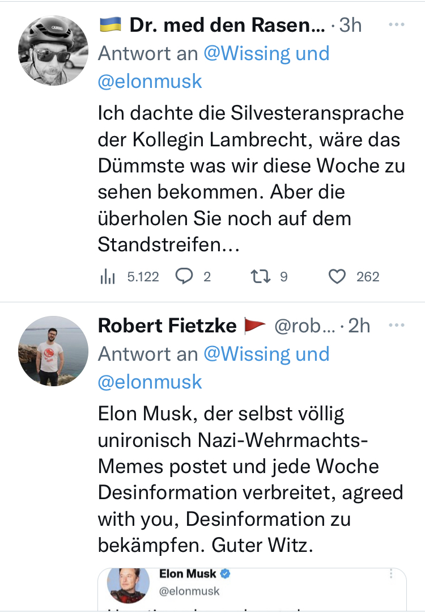Open @elonmusk mention in Fietzke's reply
The image size is (425, 616).
tap(150, 381)
